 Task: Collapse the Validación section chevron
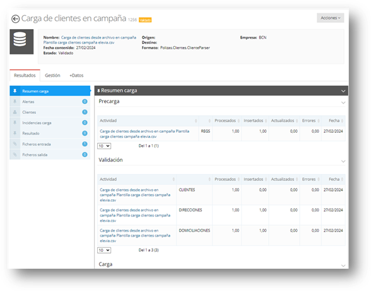click(343, 161)
